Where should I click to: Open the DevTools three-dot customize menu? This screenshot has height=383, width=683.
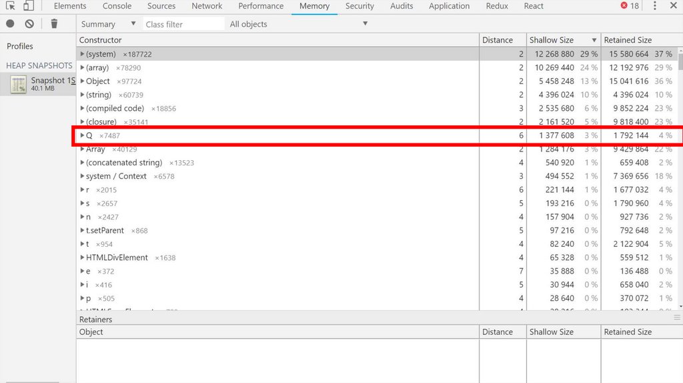(655, 5)
